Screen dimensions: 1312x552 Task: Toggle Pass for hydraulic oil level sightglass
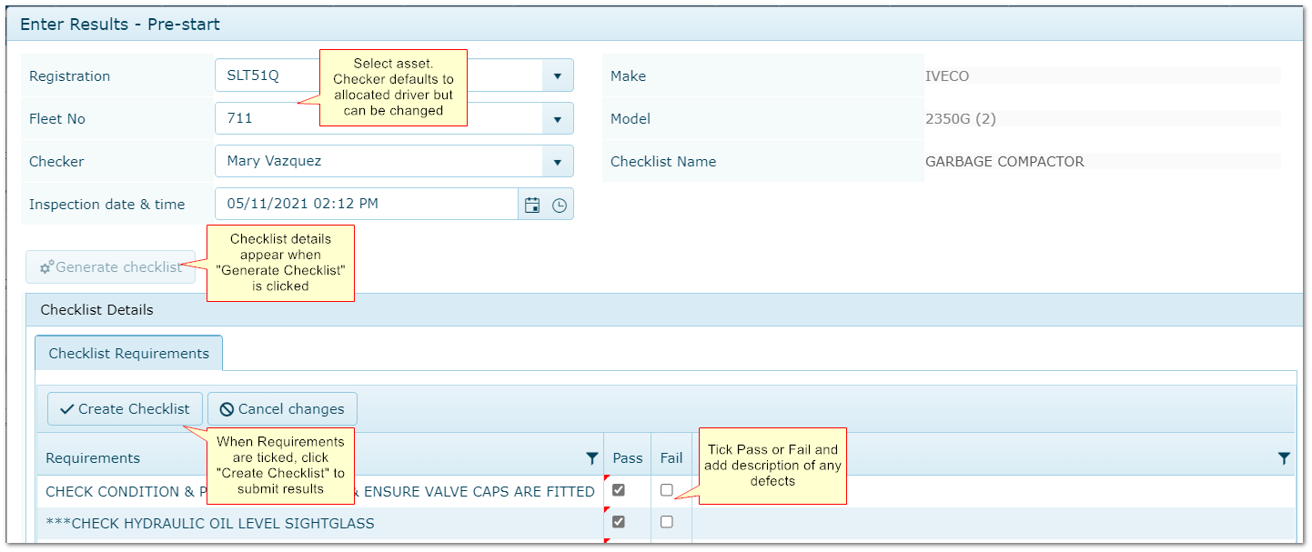point(619,522)
